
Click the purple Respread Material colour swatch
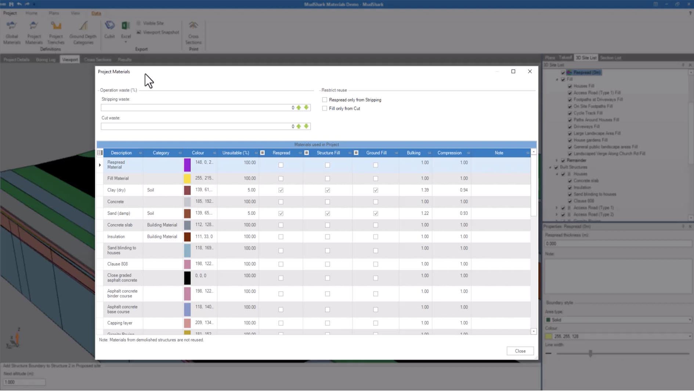[187, 165]
